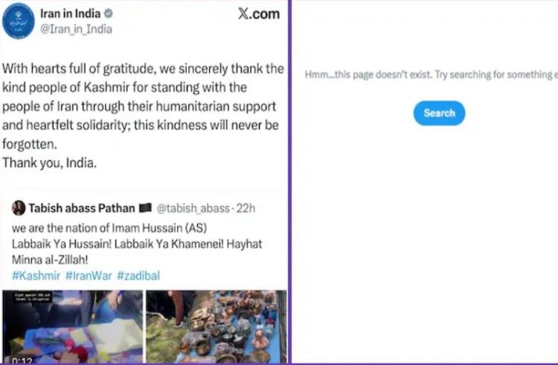The image size is (558, 365).
Task: Open the #Kashmir hashtag
Action: coord(35,275)
